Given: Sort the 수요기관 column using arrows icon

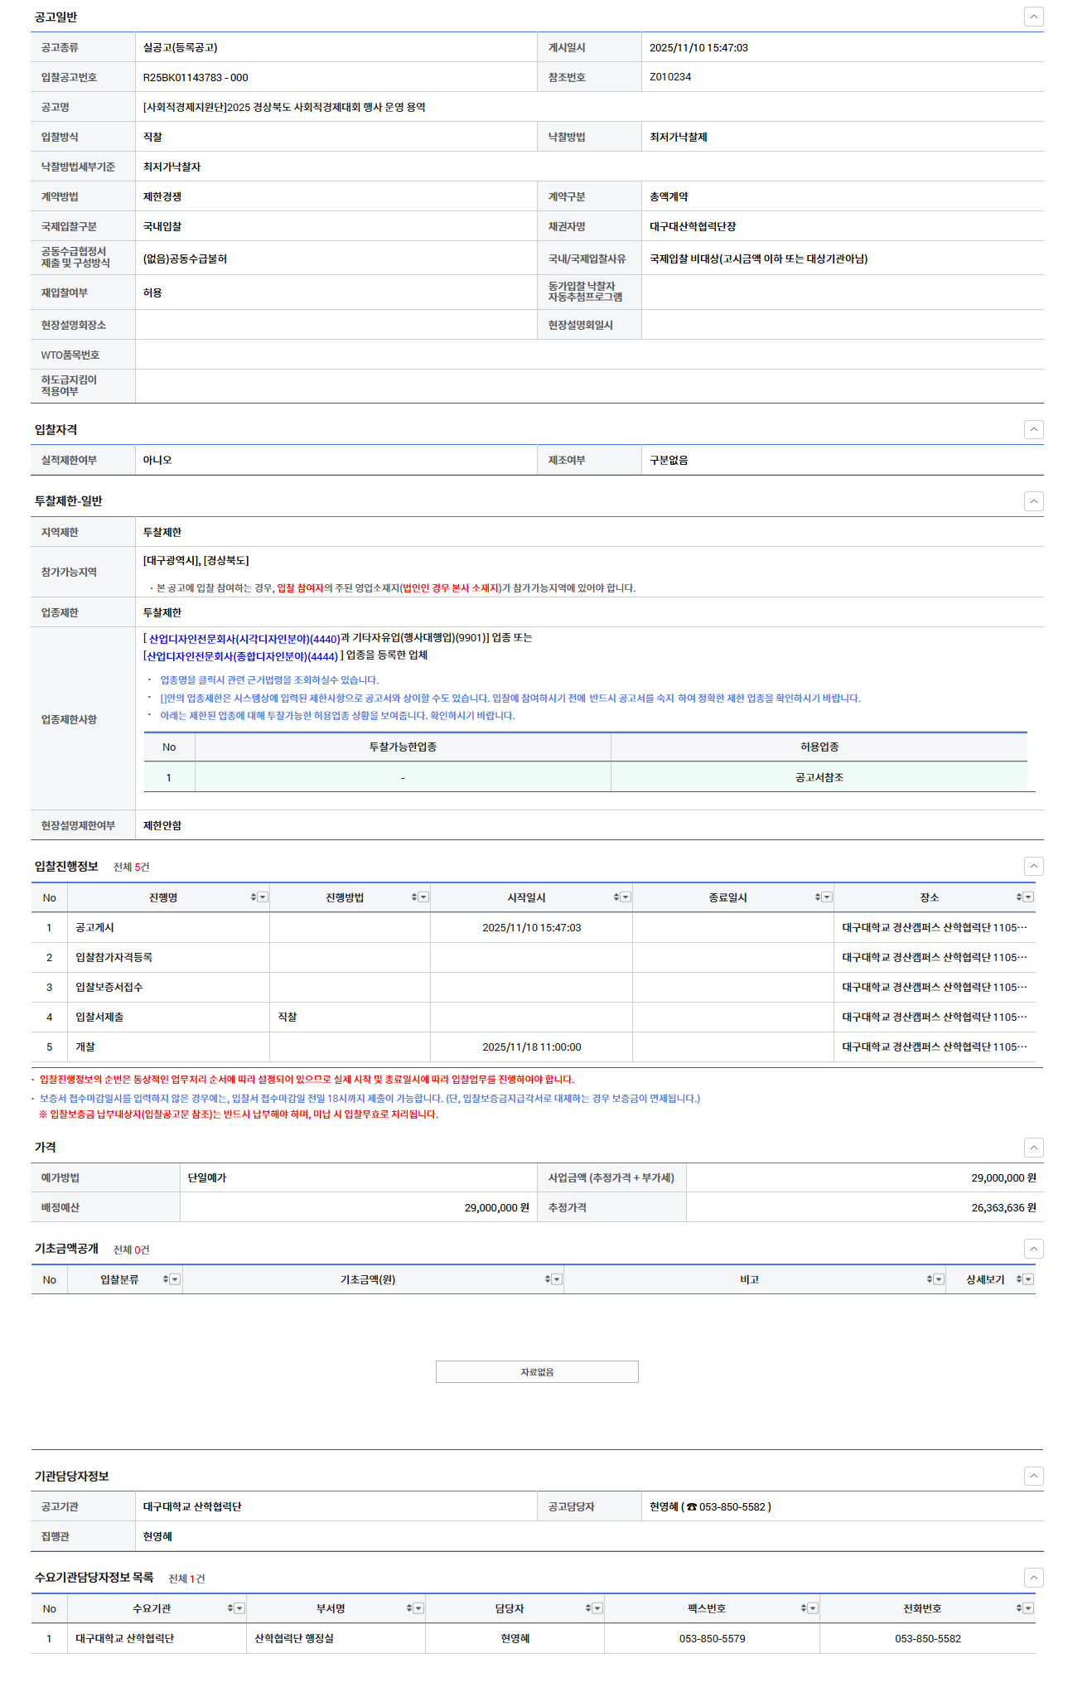Looking at the screenshot, I should click(x=230, y=1608).
